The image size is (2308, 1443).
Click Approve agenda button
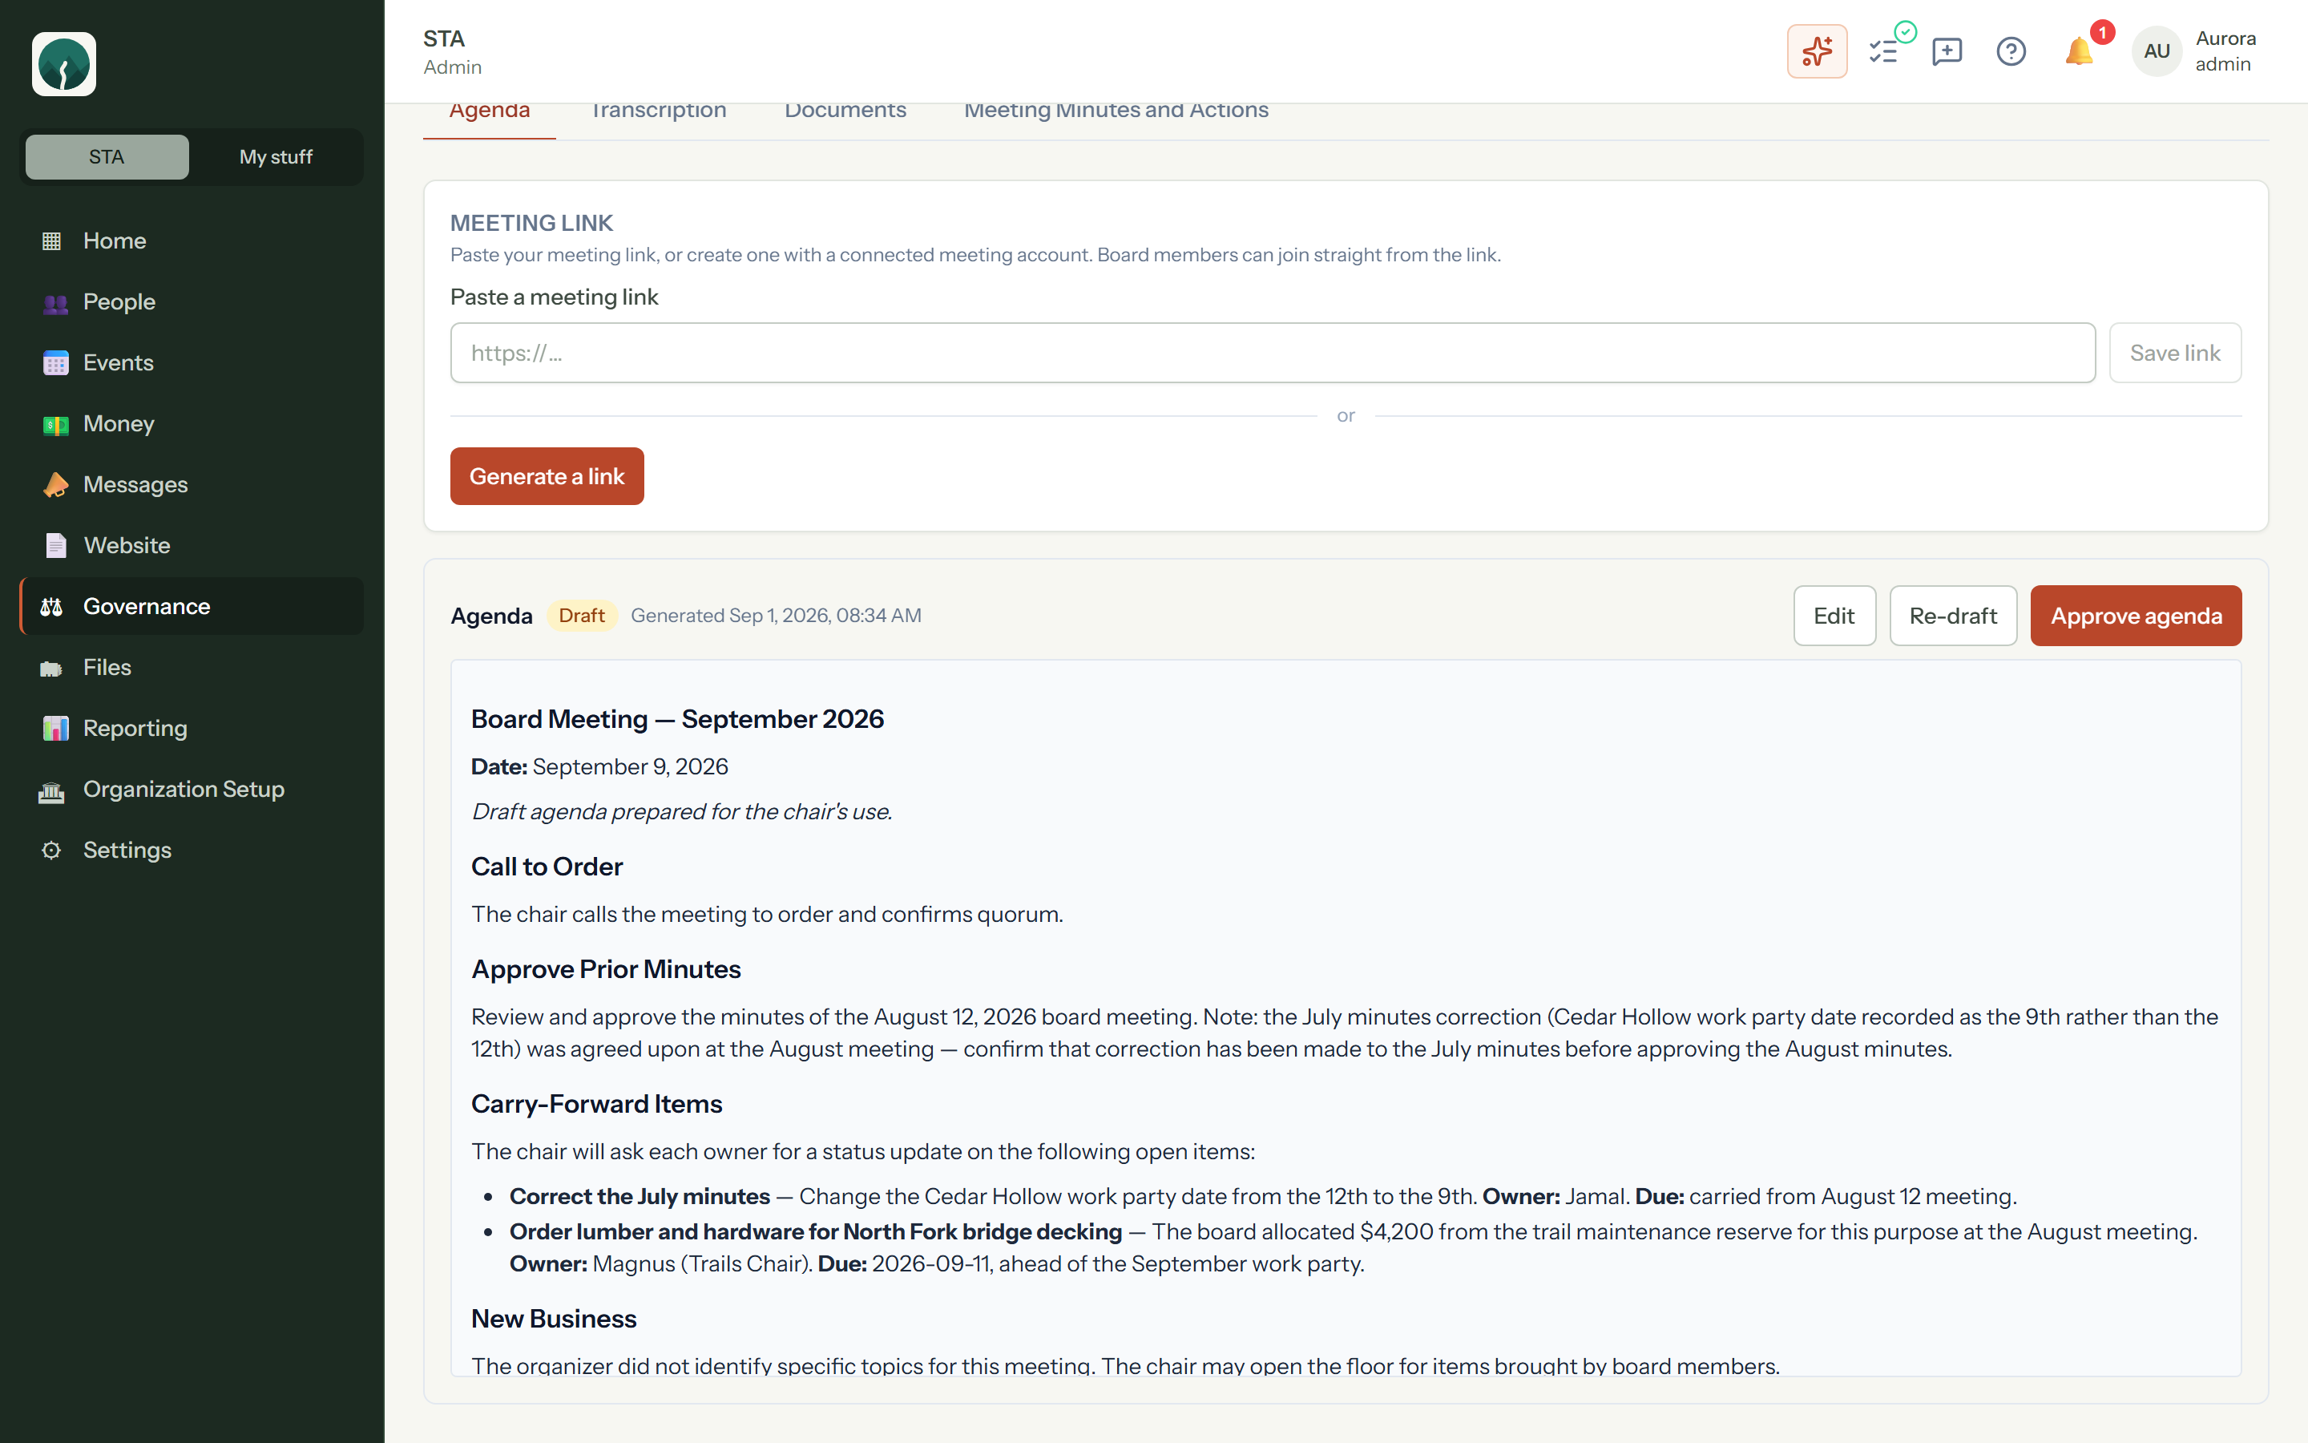pos(2136,616)
